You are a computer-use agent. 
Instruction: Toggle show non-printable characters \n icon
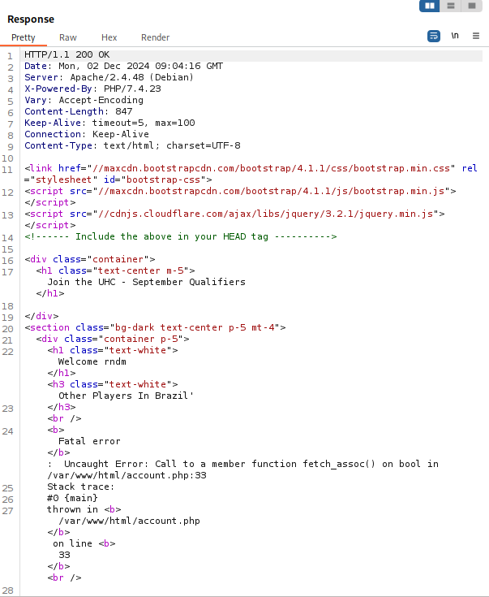click(455, 36)
